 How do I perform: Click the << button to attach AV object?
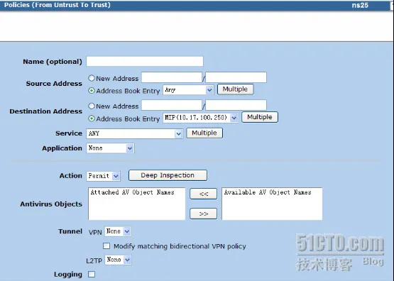click(203, 194)
